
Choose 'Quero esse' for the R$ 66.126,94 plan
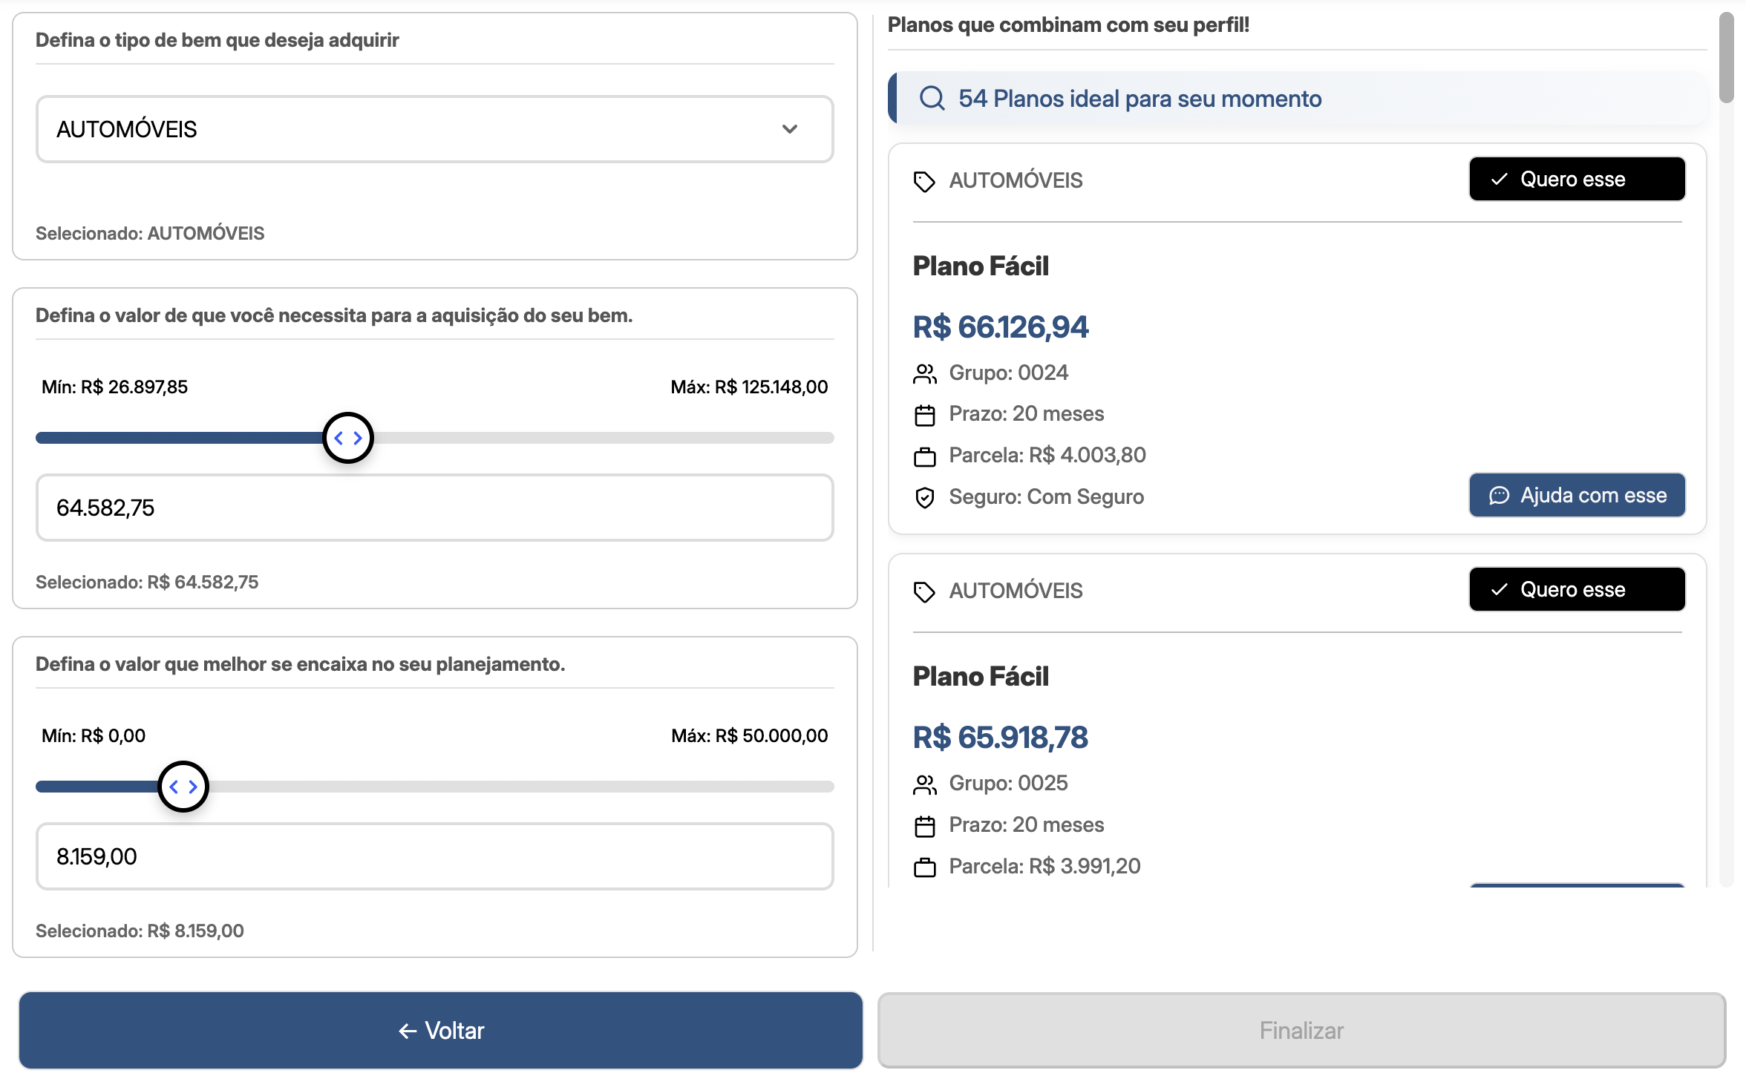coord(1576,179)
